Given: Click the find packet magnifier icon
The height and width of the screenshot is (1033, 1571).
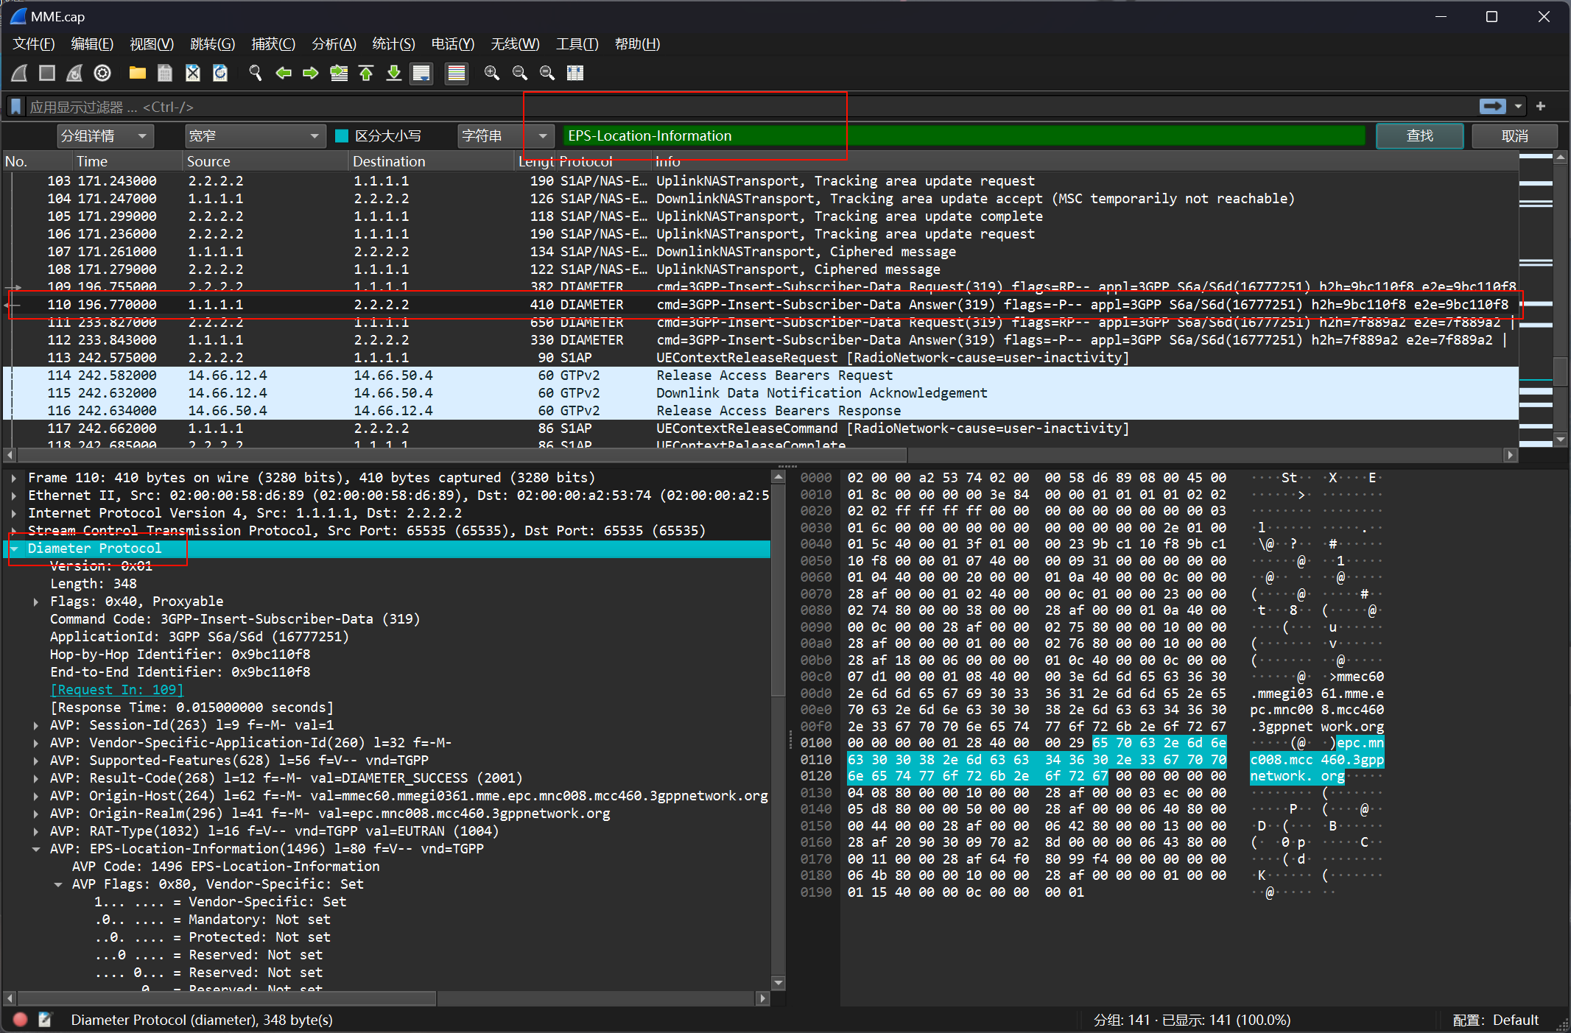Looking at the screenshot, I should pos(256,73).
